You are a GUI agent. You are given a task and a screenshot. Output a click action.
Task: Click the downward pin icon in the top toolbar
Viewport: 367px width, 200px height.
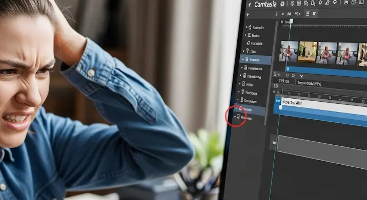pos(335,3)
